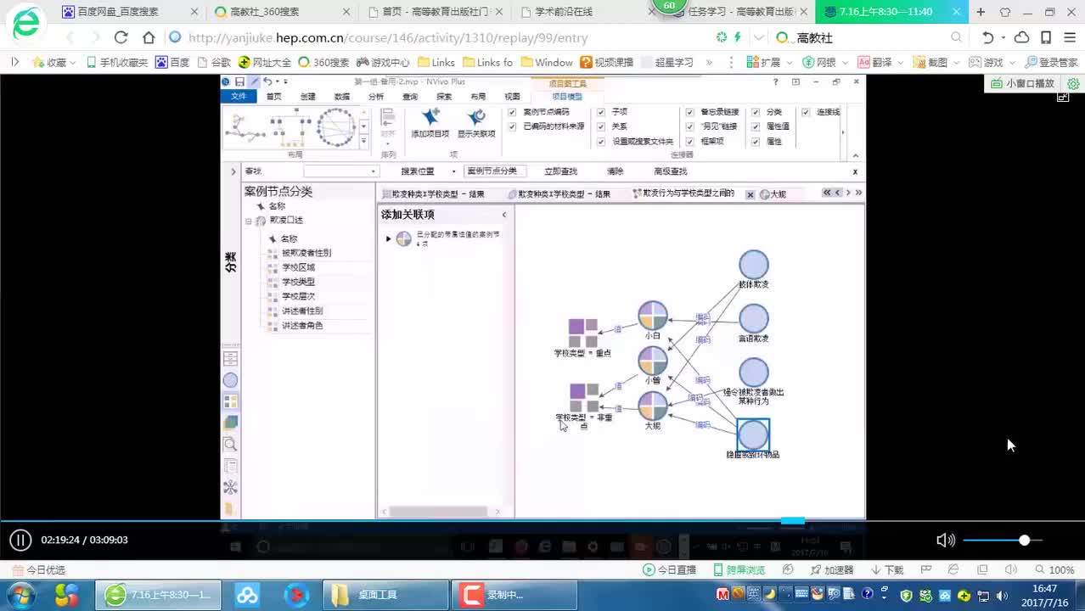Image resolution: width=1085 pixels, height=611 pixels.
Task: Open the Sources list icon in the sidebar
Action: click(230, 358)
